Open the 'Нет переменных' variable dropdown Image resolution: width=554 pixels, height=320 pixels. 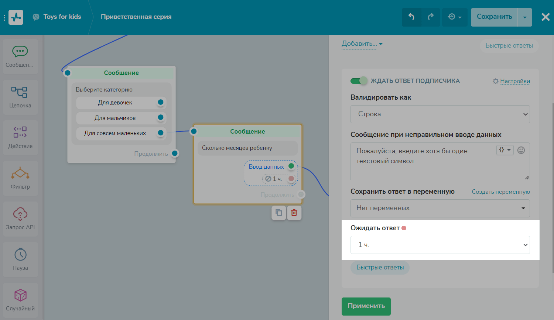pos(440,208)
